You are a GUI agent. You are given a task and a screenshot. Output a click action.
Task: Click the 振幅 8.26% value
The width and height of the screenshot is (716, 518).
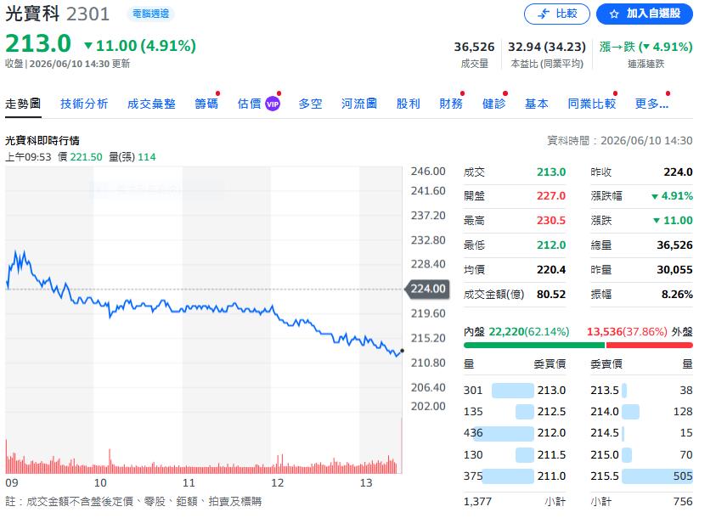[x=677, y=295]
